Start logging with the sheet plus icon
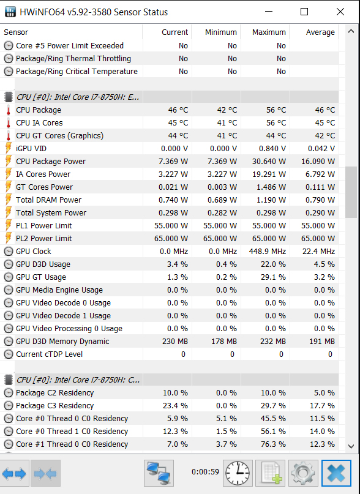This screenshot has width=360, height=494. (270, 473)
